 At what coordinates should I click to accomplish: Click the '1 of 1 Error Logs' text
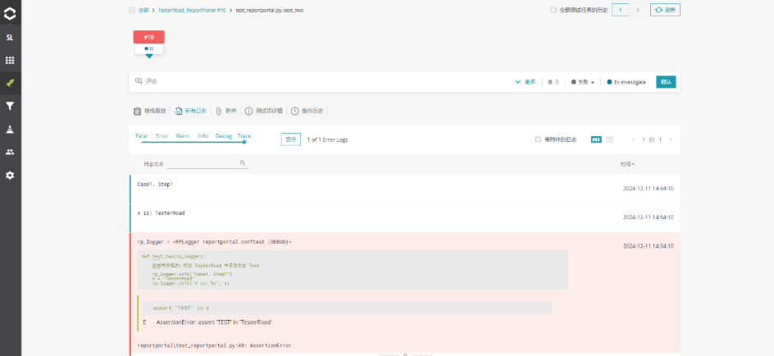[327, 139]
